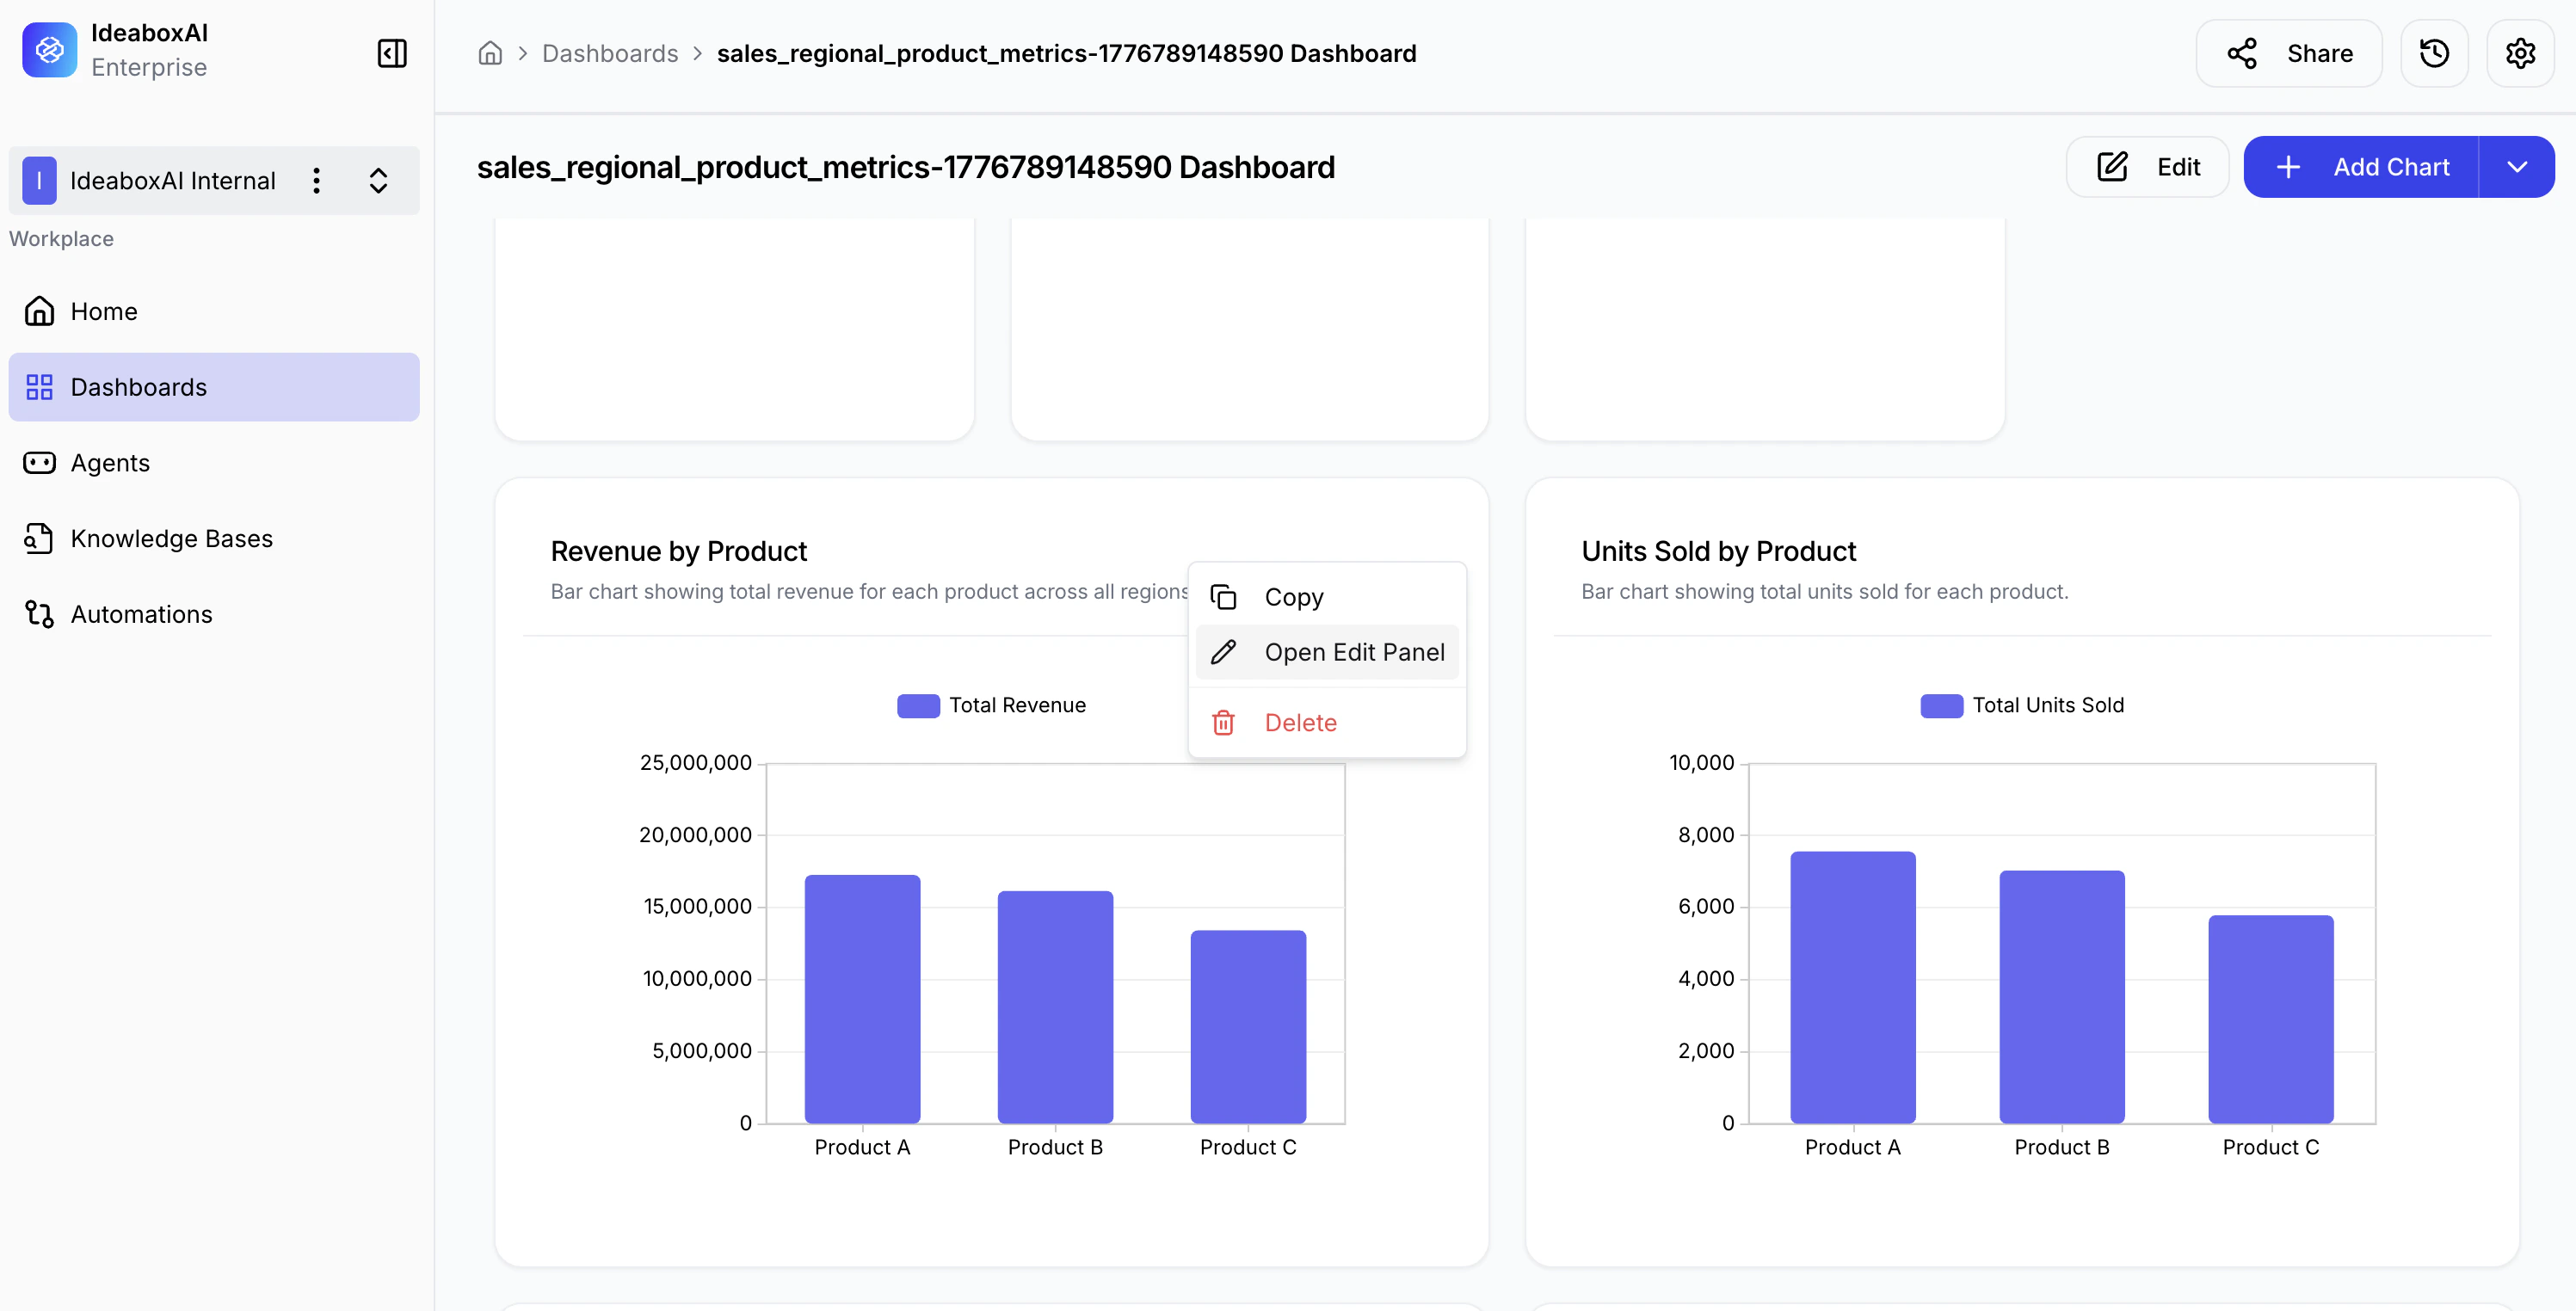Screen dimensions: 2576x1311
Task: Choose Delete from the context menu
Action: pyautogui.click(x=1327, y=722)
